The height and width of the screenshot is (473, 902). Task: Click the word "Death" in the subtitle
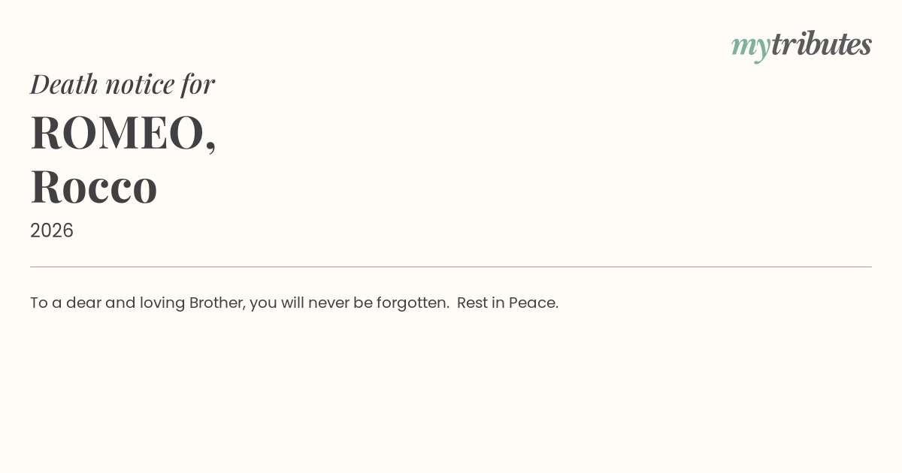[64, 84]
